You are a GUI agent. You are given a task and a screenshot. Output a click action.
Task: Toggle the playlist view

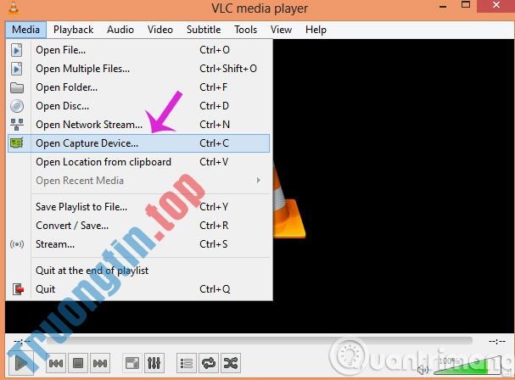(x=187, y=363)
